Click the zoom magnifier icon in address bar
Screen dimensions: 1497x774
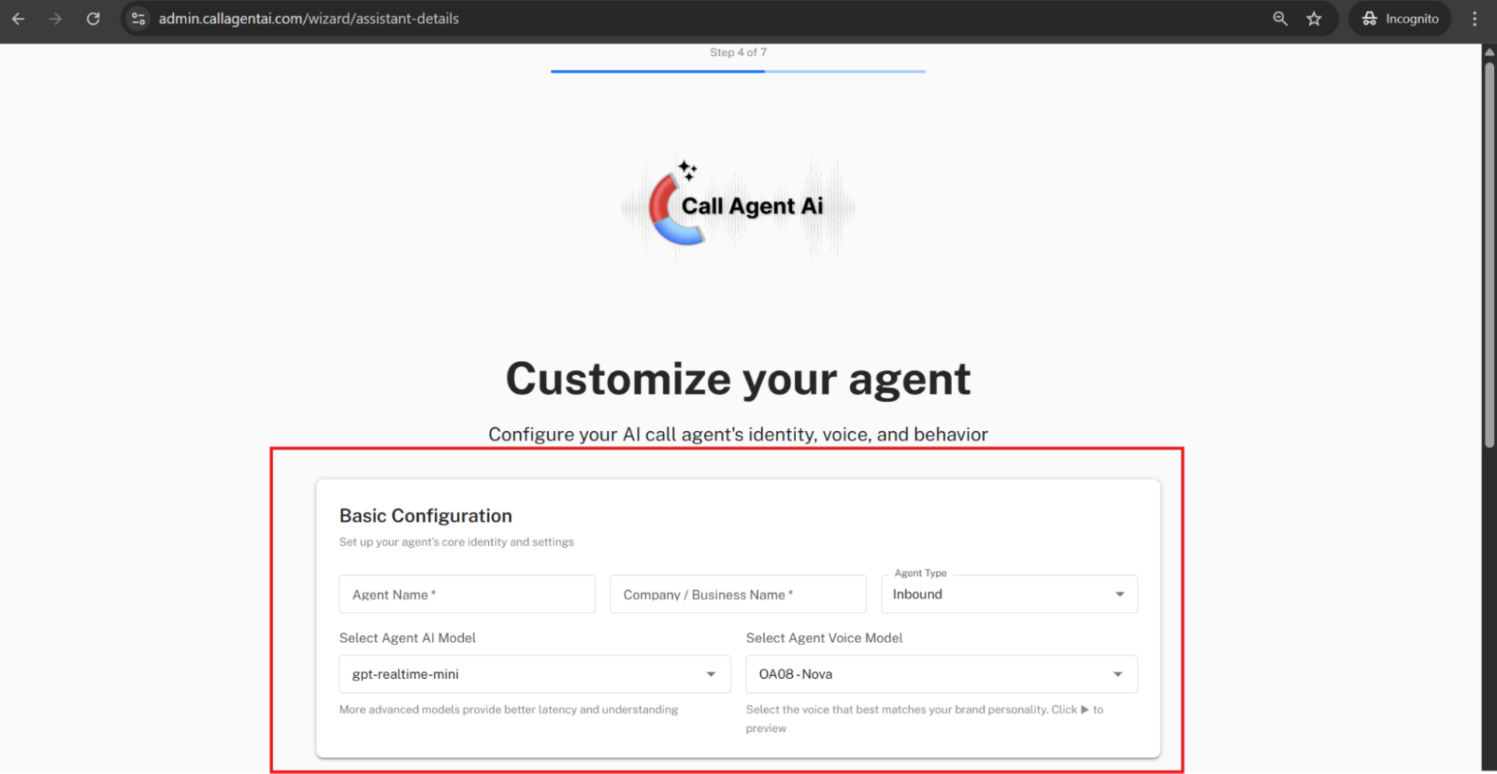pos(1279,19)
